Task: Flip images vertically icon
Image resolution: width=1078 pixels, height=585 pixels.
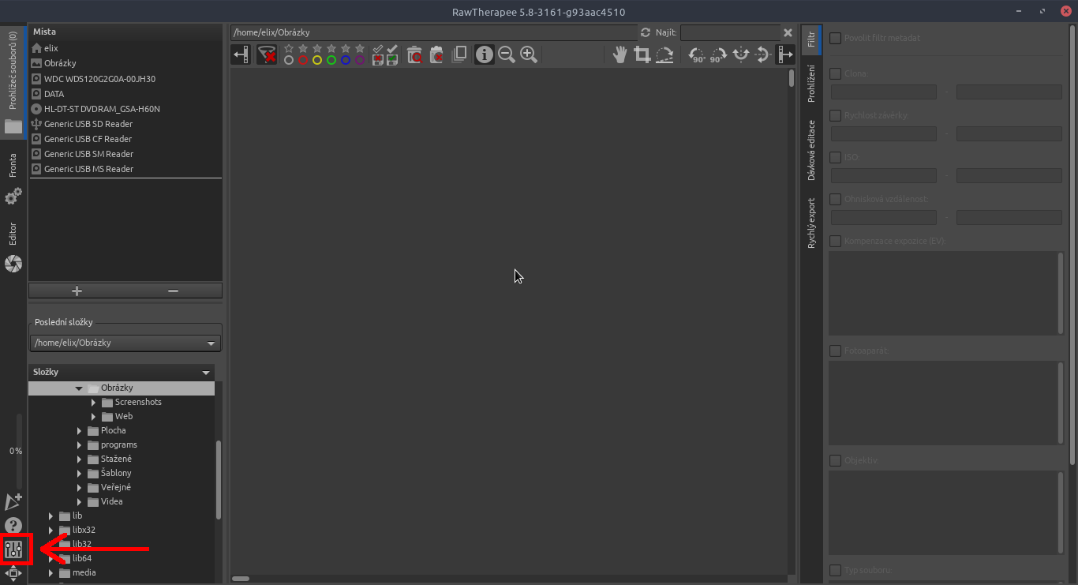Action: [x=762, y=54]
